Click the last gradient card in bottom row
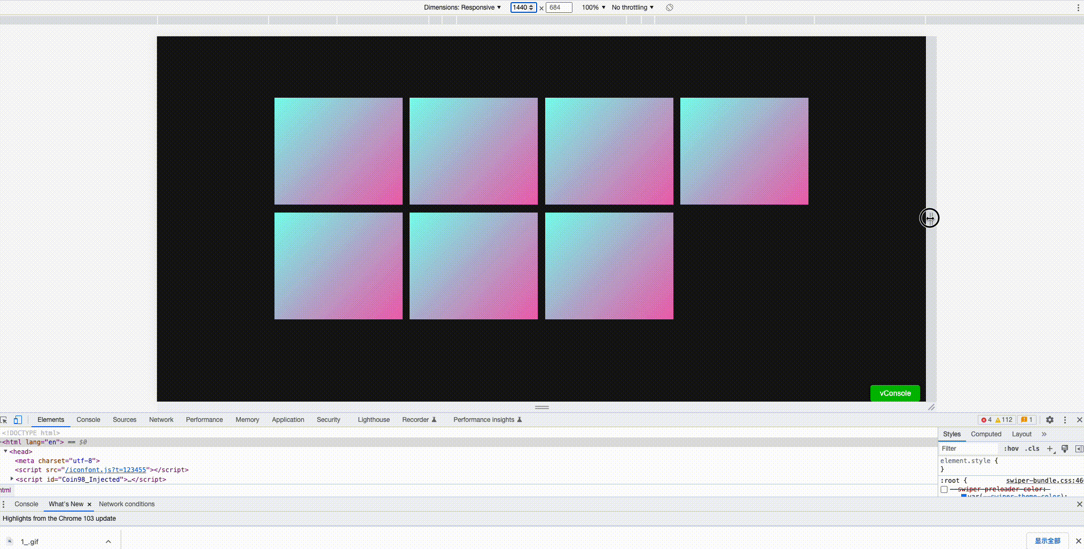The image size is (1084, 549). [x=609, y=266]
